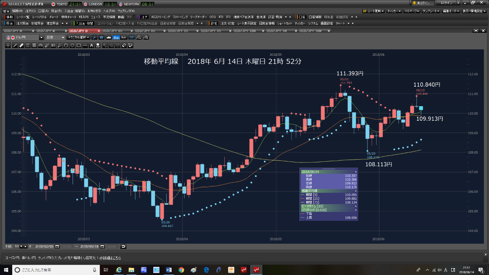Open Microsoft Edge from the taskbar
This screenshot has width=489, height=275.
coord(119,270)
